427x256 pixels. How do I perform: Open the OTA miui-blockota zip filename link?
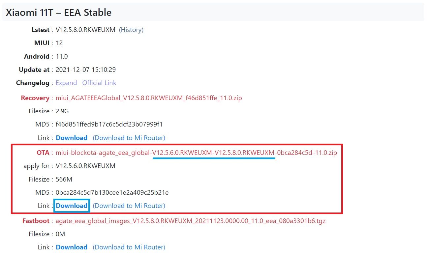[x=197, y=153]
